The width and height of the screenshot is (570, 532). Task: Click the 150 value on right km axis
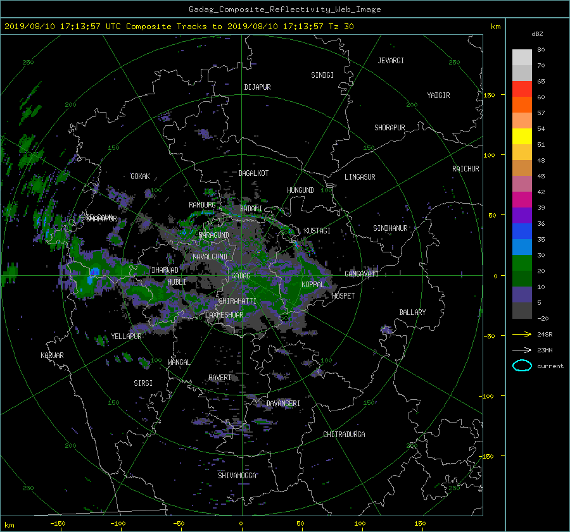490,95
